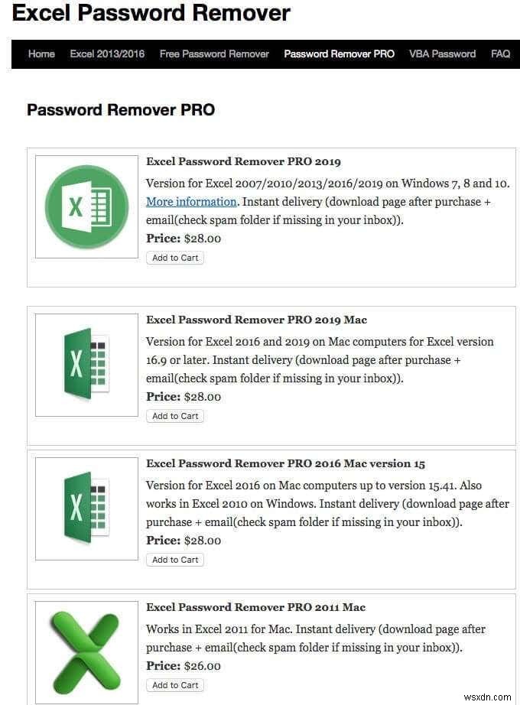
Task: Click the Excel Password Remover PRO 2011 Mac title
Action: (255, 607)
